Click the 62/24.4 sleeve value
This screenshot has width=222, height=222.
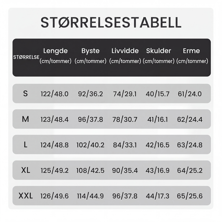click(x=190, y=120)
